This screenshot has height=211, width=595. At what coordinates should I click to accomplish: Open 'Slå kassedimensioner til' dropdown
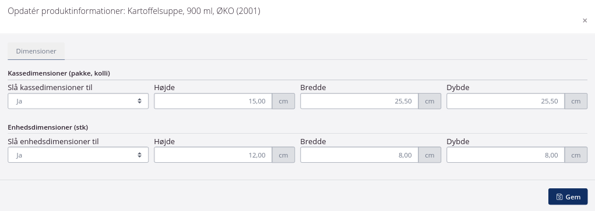pos(78,101)
